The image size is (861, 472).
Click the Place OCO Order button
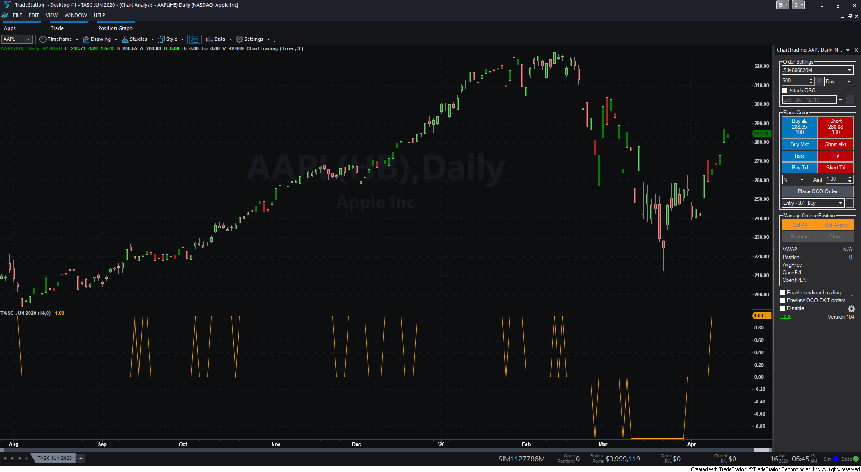coord(818,191)
